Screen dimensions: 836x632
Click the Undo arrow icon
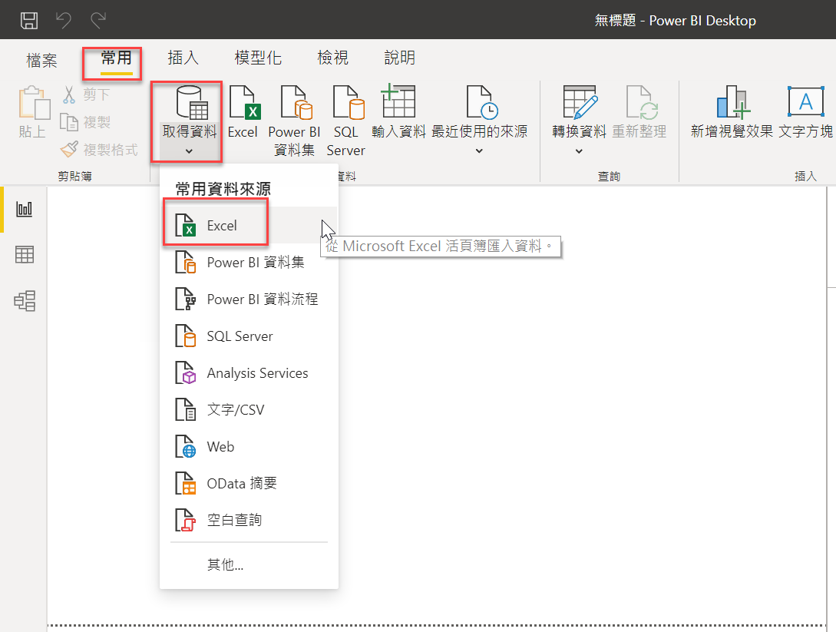tap(64, 20)
